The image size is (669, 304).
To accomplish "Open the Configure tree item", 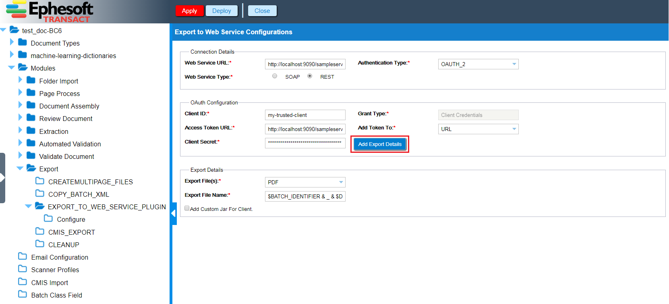I will [71, 219].
